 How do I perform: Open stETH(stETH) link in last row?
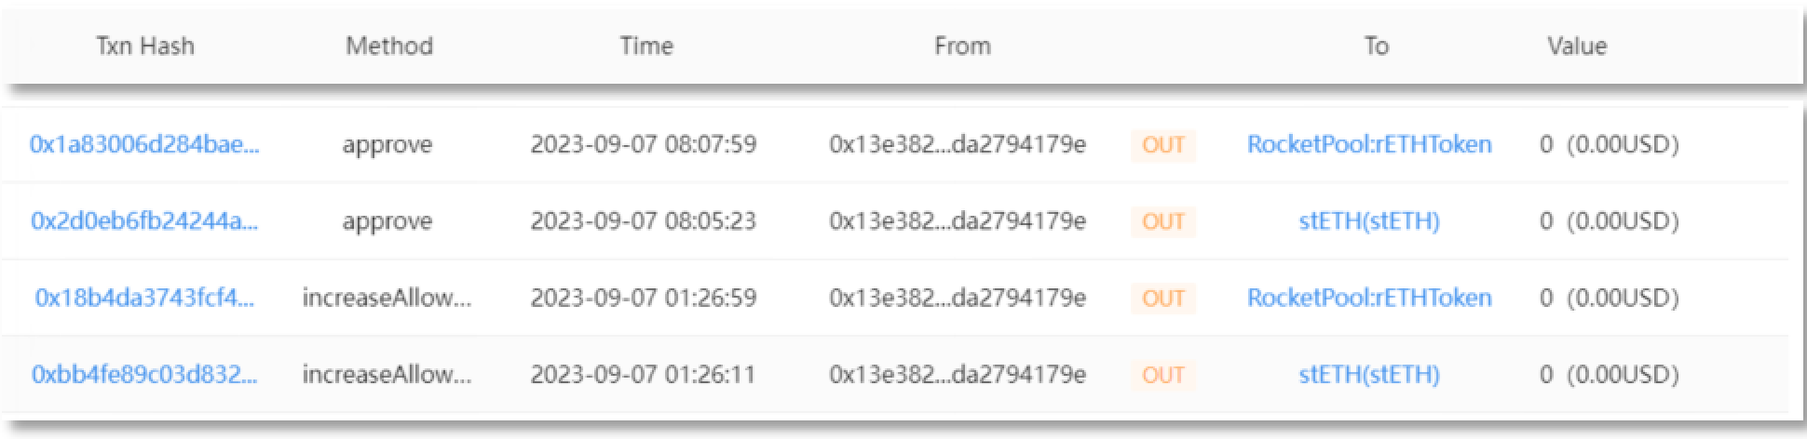[x=1369, y=375]
